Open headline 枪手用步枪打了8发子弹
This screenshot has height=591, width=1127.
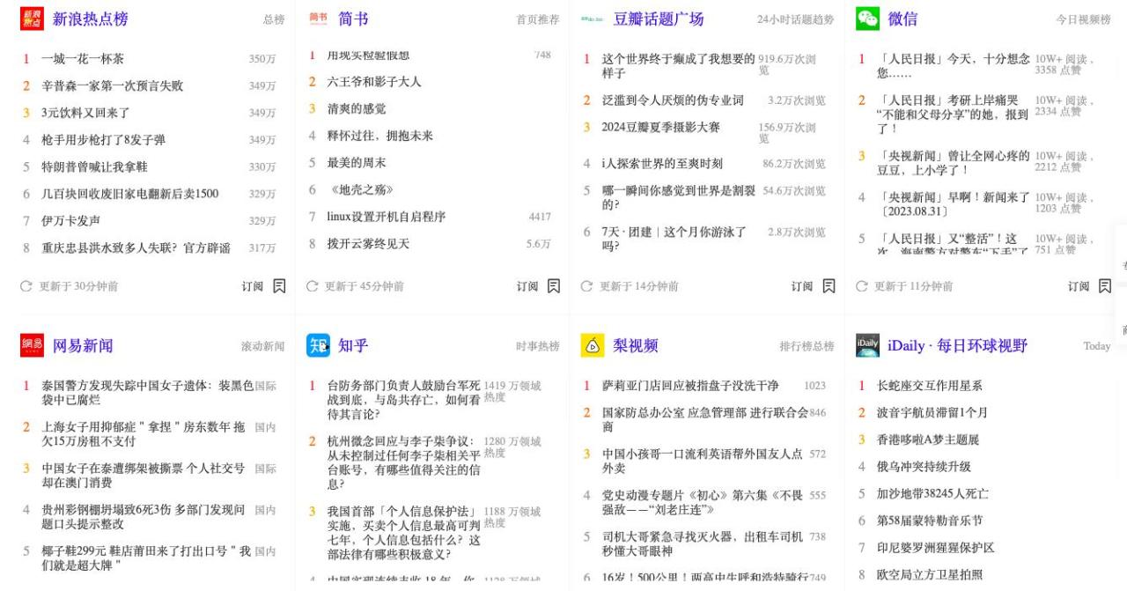pyautogui.click(x=103, y=140)
